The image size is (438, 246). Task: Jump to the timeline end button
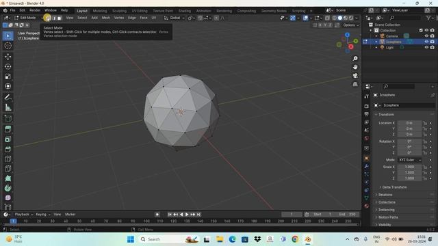click(198, 215)
